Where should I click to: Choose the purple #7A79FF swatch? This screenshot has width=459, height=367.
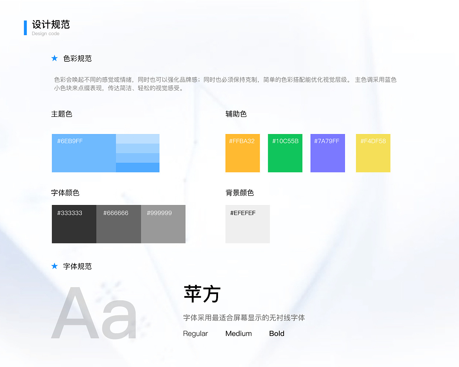[x=327, y=153]
